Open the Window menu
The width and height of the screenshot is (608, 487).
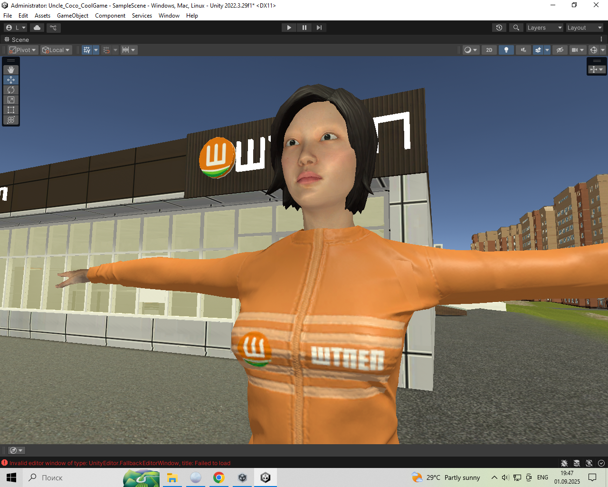tap(169, 16)
